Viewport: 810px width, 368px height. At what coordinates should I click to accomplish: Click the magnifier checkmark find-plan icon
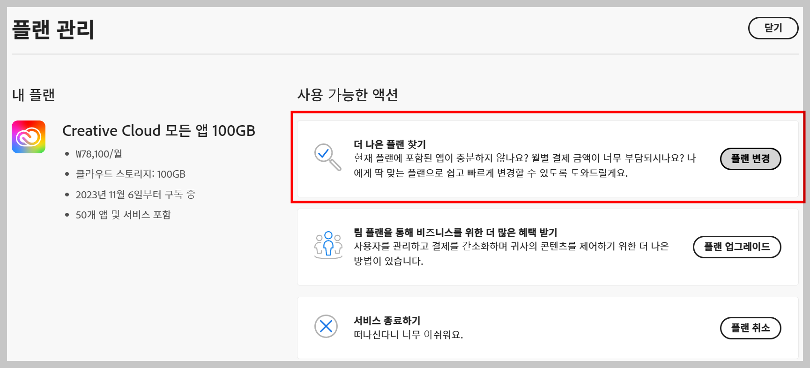click(x=327, y=157)
